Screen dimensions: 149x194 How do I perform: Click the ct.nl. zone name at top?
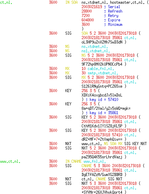pos(6,2)
